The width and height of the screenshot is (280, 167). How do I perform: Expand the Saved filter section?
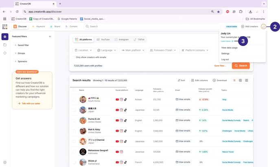point(22,45)
